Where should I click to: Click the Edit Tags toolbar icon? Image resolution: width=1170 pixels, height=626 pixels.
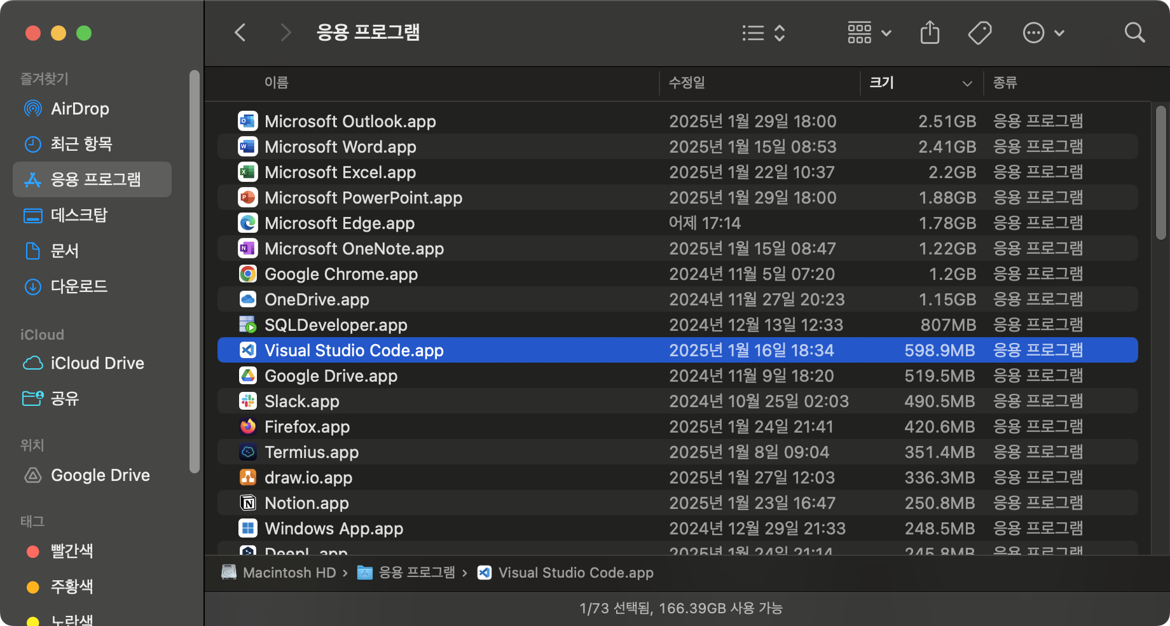click(980, 32)
